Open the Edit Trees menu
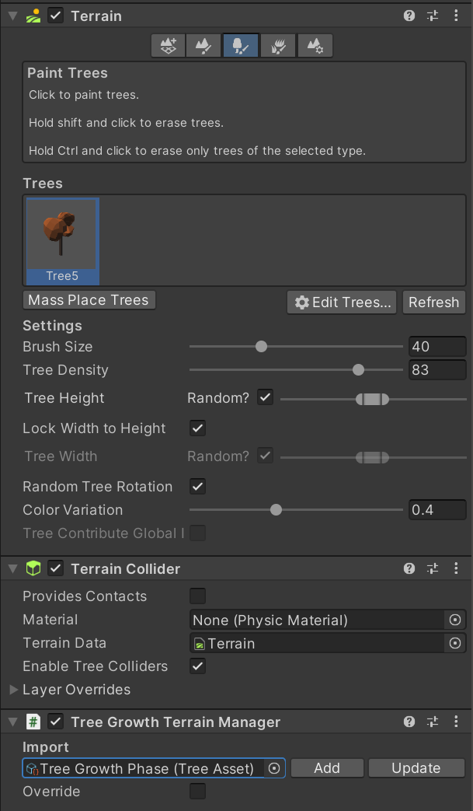 (342, 302)
